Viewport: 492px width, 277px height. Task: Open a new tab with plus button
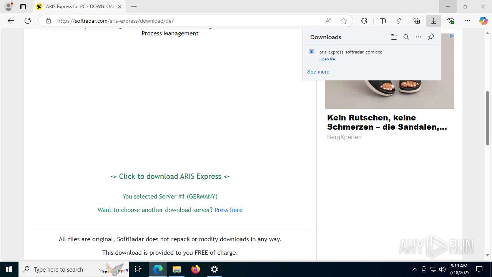pos(134,7)
